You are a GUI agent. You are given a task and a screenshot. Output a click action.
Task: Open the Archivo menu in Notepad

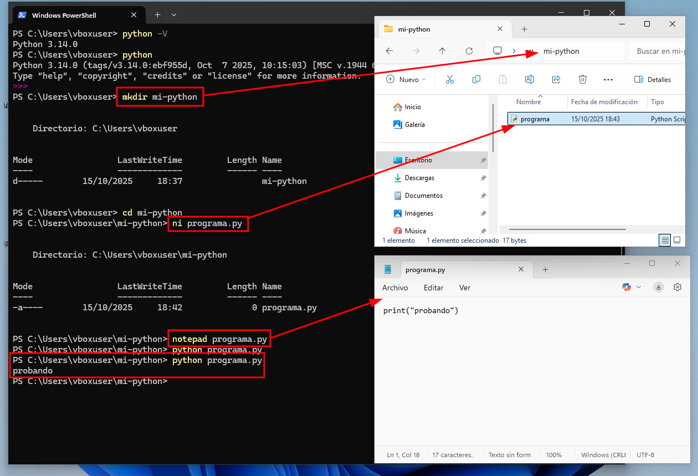[x=395, y=288]
